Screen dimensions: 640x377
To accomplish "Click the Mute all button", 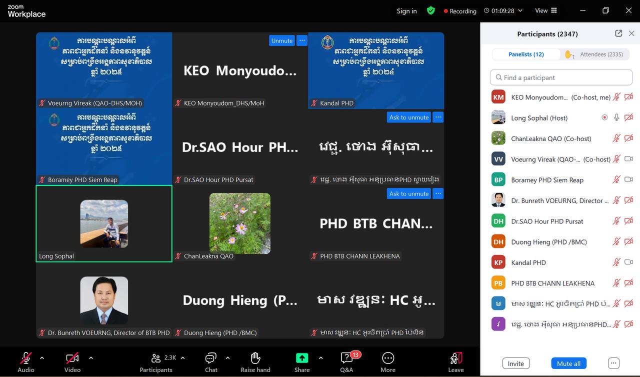I will [x=568, y=363].
